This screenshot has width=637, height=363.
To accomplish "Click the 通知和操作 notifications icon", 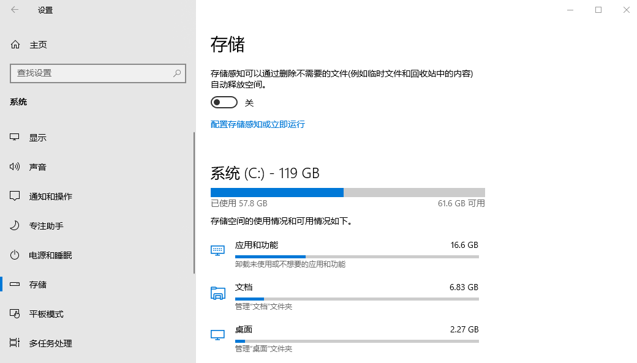I will 15,196.
